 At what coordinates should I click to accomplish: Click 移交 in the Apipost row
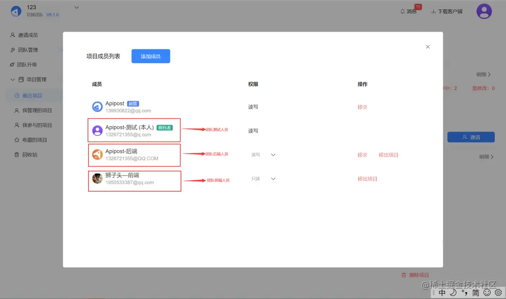pyautogui.click(x=362, y=107)
